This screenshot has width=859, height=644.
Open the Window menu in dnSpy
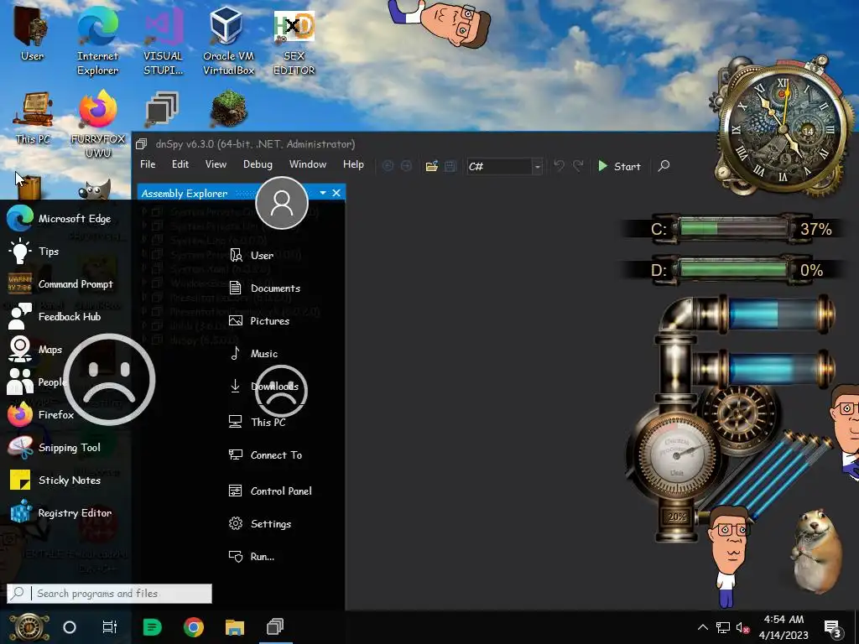308,164
